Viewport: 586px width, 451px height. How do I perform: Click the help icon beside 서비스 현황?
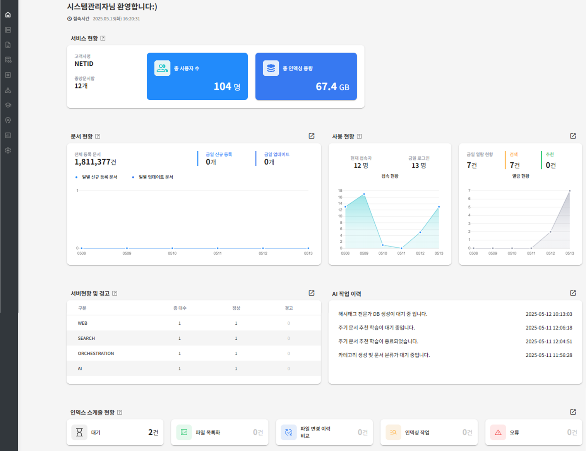tap(103, 38)
